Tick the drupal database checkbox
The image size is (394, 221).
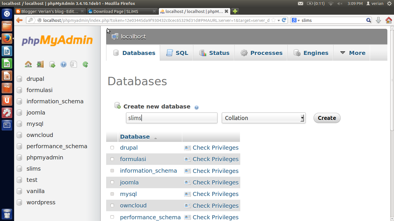pyautogui.click(x=112, y=148)
